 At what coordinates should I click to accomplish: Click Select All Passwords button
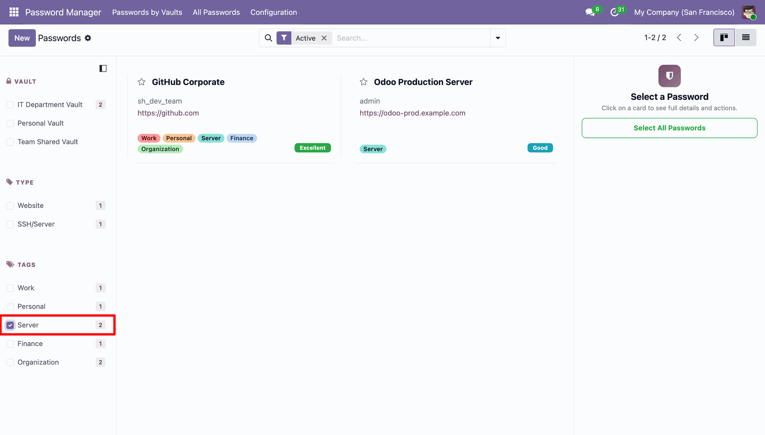(669, 128)
